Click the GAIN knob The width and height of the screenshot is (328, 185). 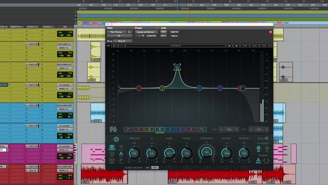pyautogui.click(x=169, y=153)
